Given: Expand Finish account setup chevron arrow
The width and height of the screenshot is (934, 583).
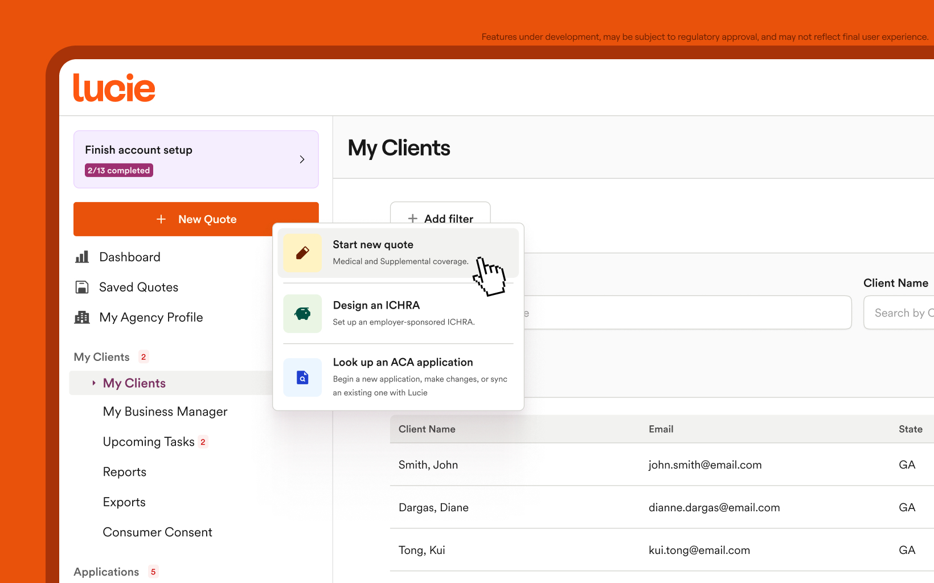Looking at the screenshot, I should (x=302, y=159).
